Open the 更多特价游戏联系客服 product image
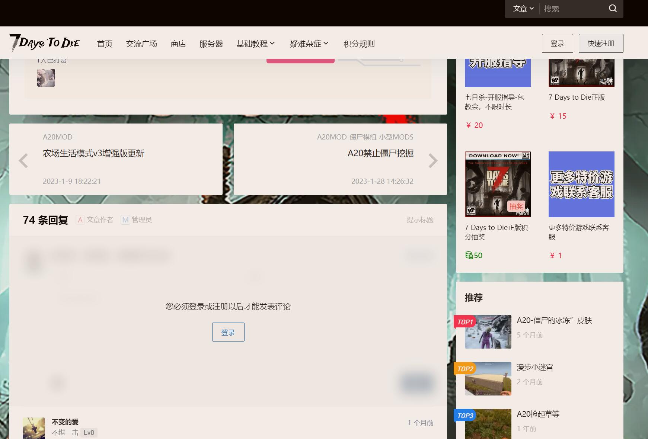648x439 pixels. (581, 184)
